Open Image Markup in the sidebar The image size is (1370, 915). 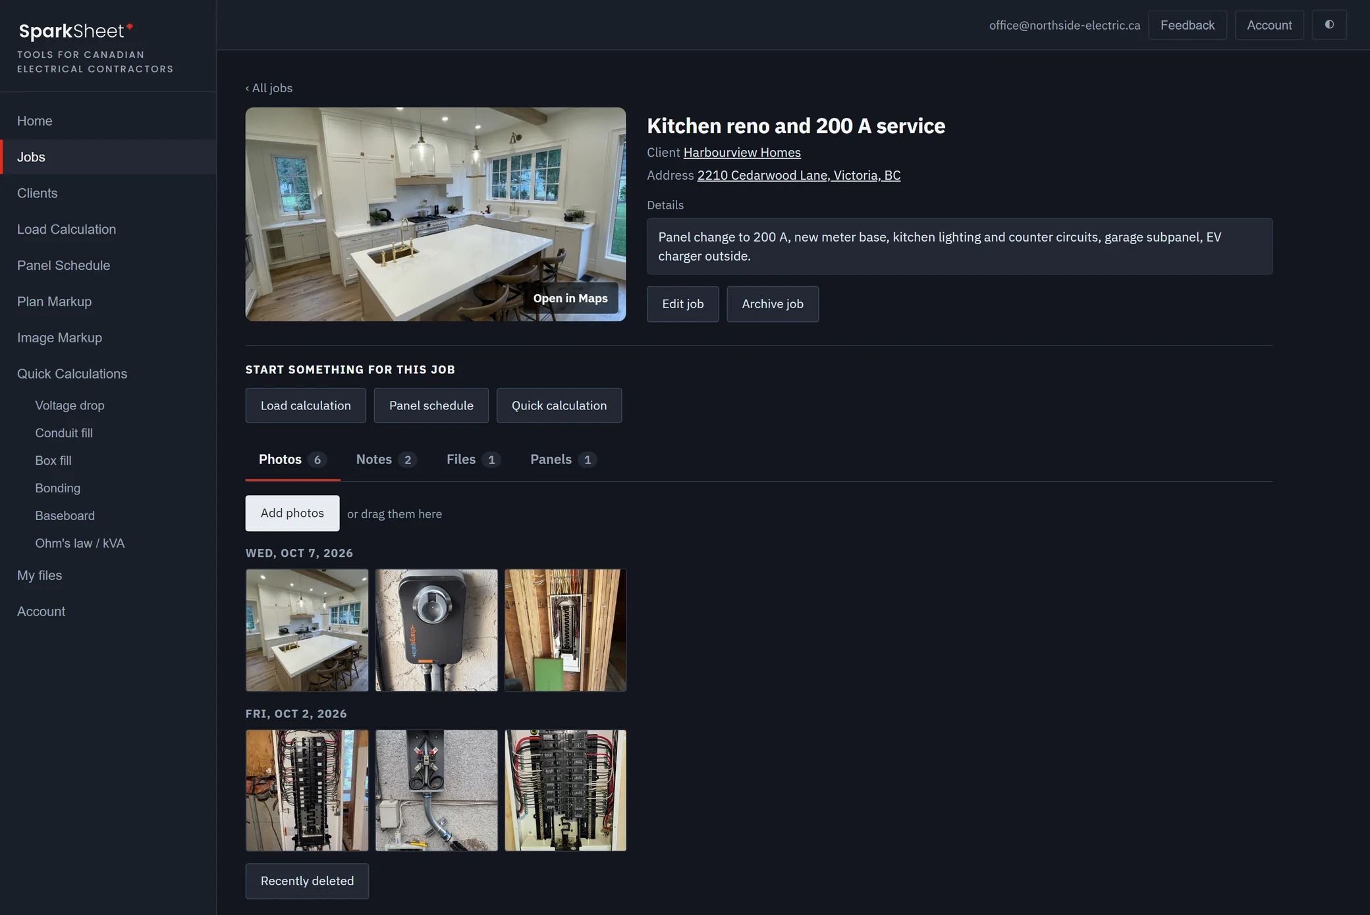tap(108, 338)
